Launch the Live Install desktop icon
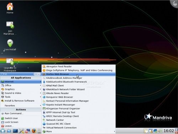Image resolution: width=178 pixels, height=134 pixels. coord(10,45)
